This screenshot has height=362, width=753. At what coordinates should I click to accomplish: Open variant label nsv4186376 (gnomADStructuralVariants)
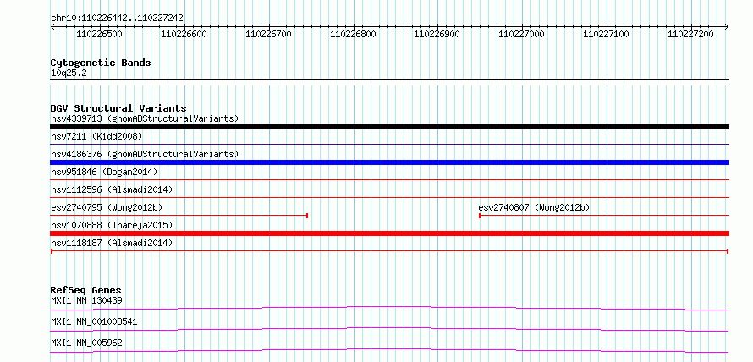pos(145,154)
